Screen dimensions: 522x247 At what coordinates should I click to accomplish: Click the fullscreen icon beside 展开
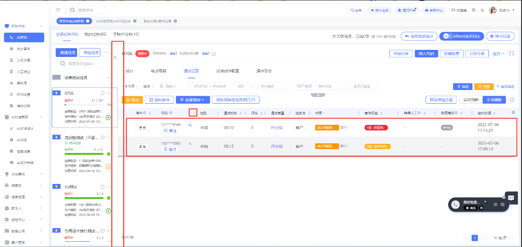coord(512,53)
